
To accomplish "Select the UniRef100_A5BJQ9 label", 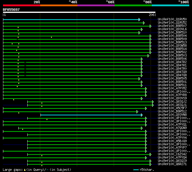I will pyautogui.click(x=172, y=141).
